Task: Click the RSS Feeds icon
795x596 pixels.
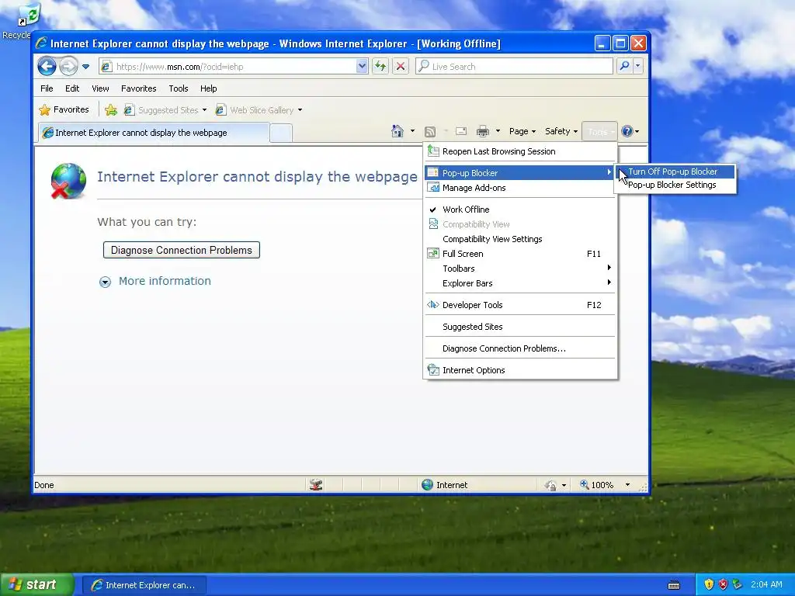Action: point(430,132)
